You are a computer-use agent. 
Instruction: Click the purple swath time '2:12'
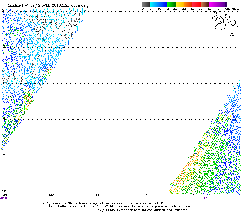(x=204, y=198)
